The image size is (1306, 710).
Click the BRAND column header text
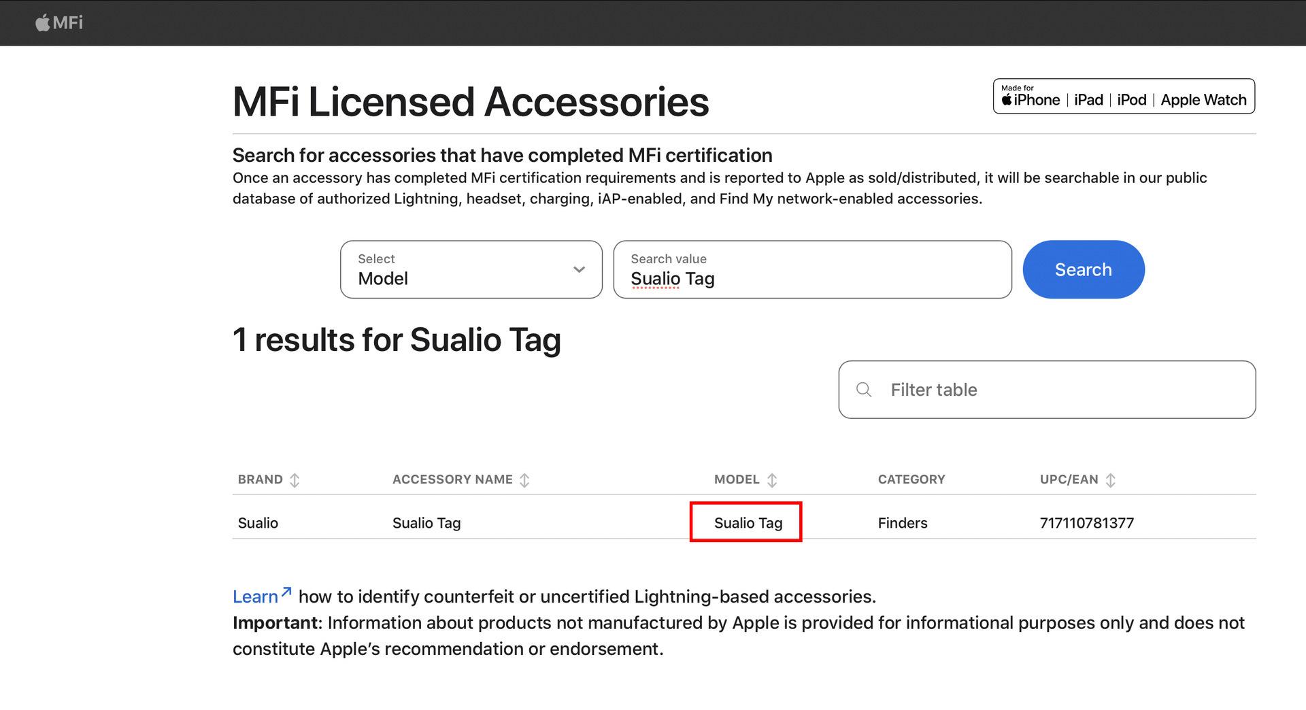261,479
